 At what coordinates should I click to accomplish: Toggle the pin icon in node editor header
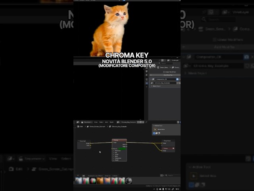point(146,122)
